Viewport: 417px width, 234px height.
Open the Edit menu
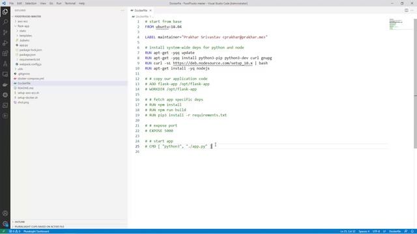[x=20, y=3]
